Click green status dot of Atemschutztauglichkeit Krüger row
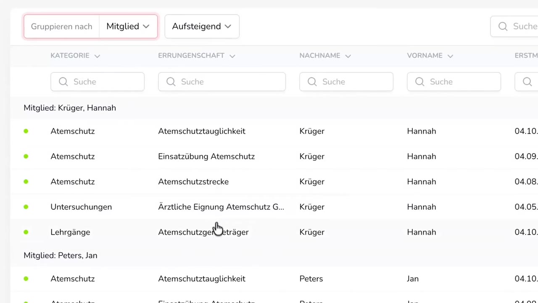This screenshot has height=303, width=538. [x=26, y=131]
